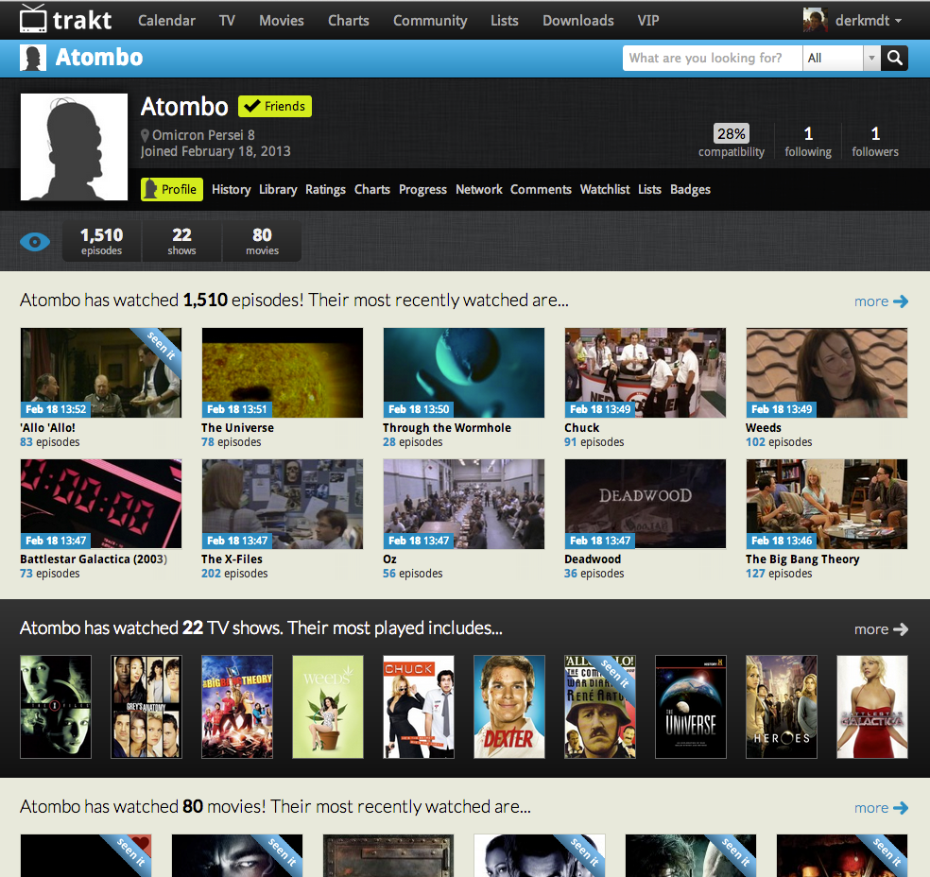Click the Through the Wormhole title link
The height and width of the screenshot is (877, 930).
[x=447, y=428]
